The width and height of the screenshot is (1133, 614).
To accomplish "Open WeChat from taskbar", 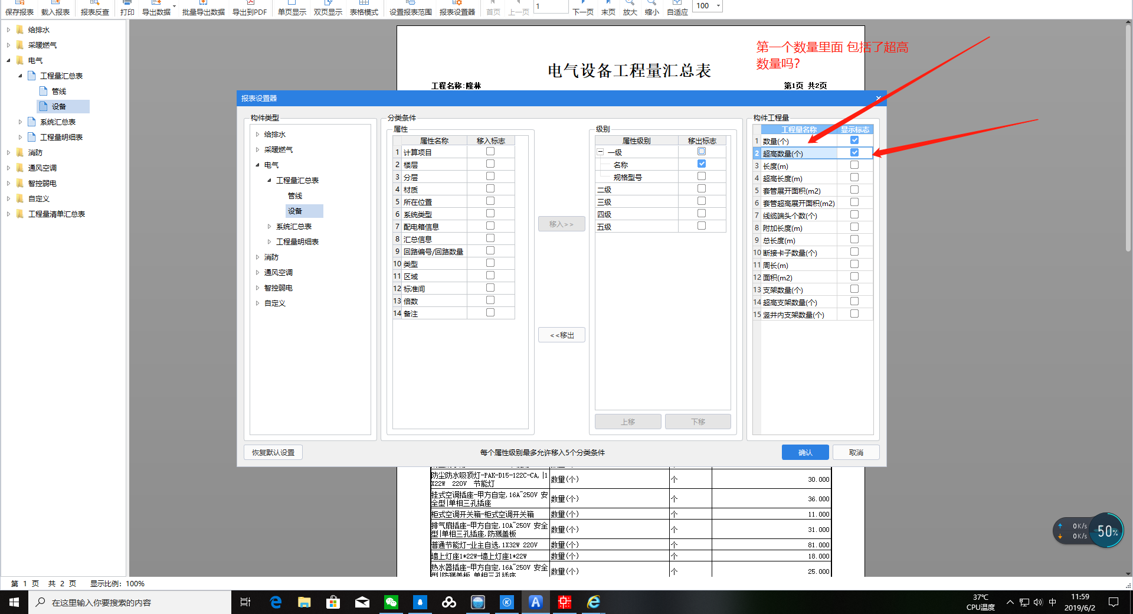I will pos(391,602).
